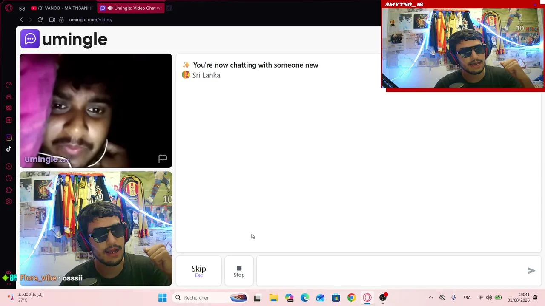545x306 pixels.
Task: Open the umingle wordmark home link
Action: [75, 40]
